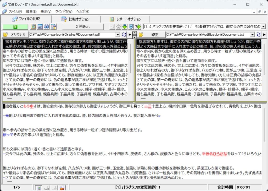This screenshot has width=268, height=191.
Task: Click the blue options list toolbar icon
Action: (x=40, y=26)
